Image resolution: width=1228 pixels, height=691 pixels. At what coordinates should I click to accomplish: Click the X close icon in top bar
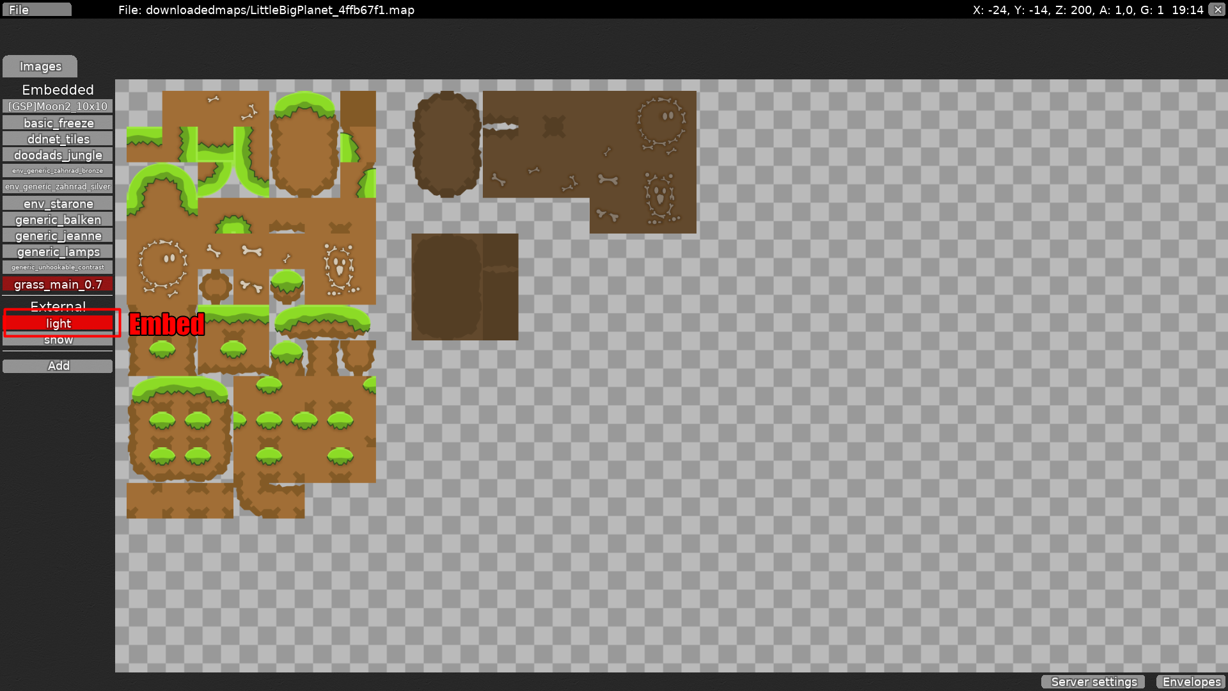click(1217, 10)
